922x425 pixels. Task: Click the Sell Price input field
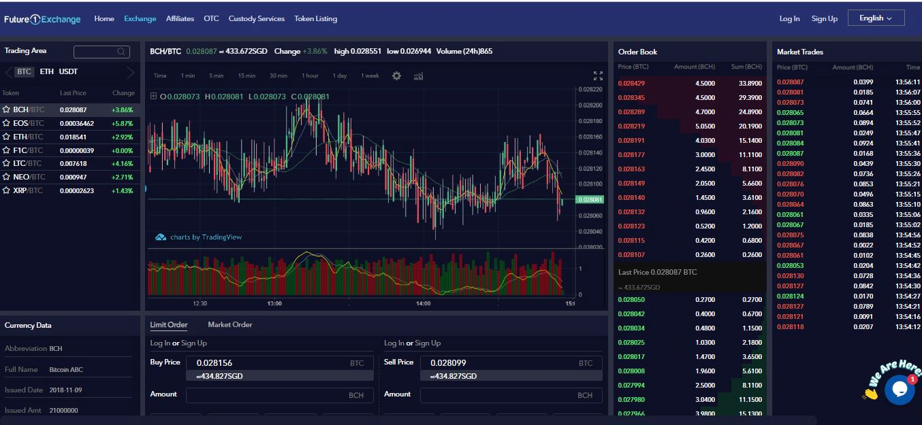click(511, 363)
